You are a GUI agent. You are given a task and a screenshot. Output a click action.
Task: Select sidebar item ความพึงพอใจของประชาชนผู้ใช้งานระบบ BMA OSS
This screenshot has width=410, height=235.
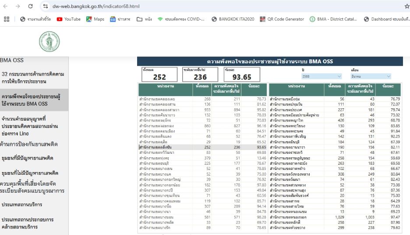pos(34,100)
